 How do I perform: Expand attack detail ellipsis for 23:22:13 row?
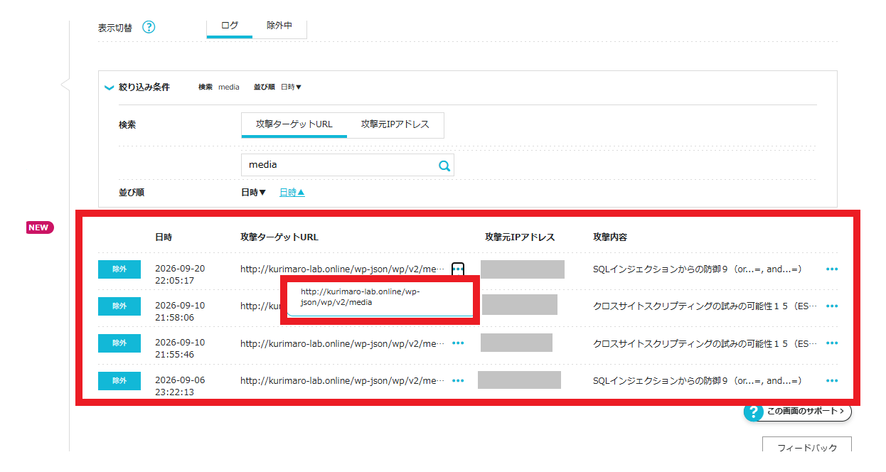832,381
